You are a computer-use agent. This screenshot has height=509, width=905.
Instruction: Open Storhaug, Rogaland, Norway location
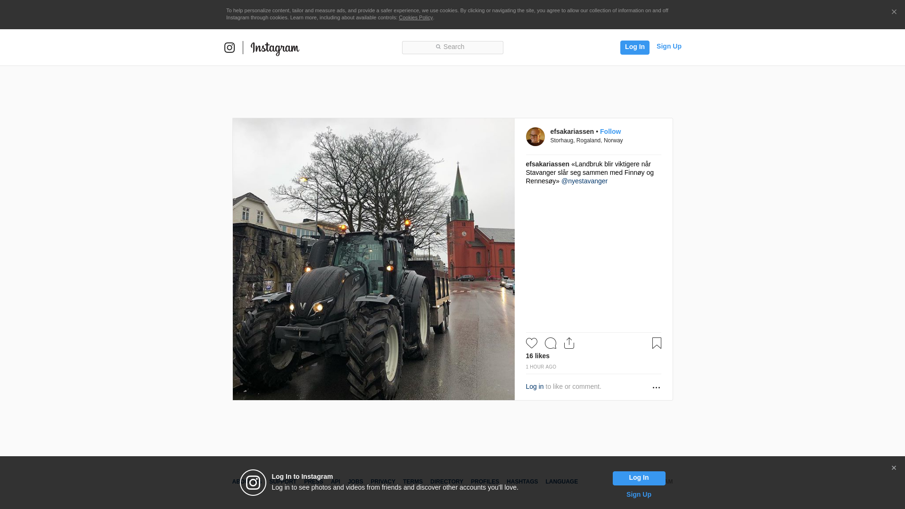coord(586,140)
